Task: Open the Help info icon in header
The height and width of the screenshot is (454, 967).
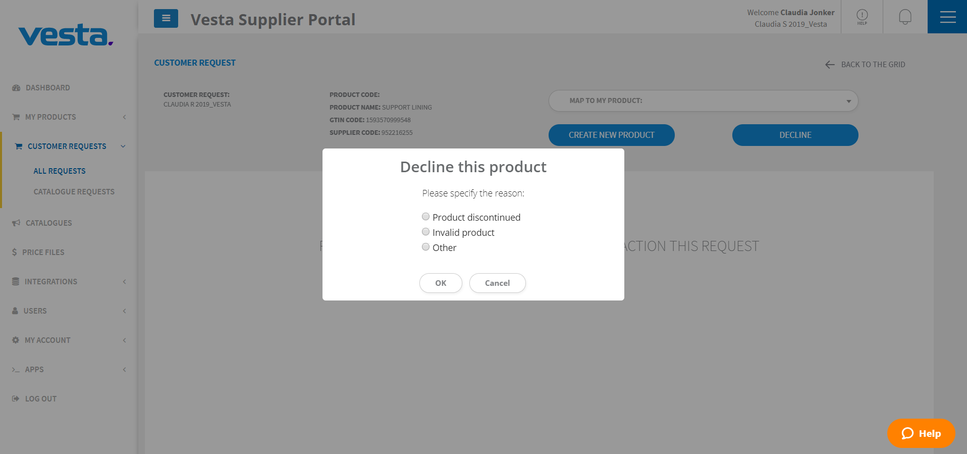Action: (x=862, y=17)
